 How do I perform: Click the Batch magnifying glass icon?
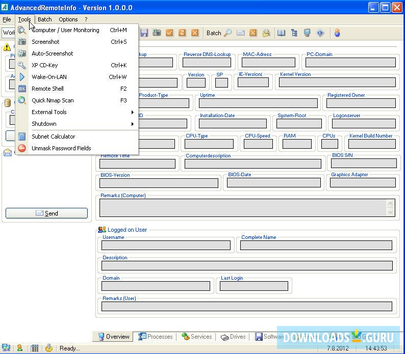point(227,33)
